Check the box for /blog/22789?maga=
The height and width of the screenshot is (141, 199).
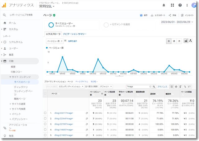click(x=45, y=124)
